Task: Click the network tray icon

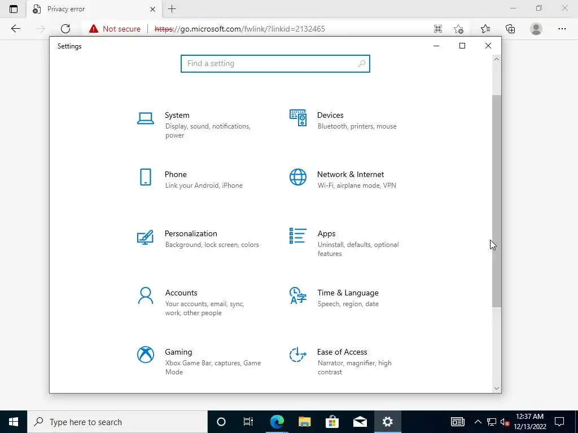Action: click(x=492, y=422)
